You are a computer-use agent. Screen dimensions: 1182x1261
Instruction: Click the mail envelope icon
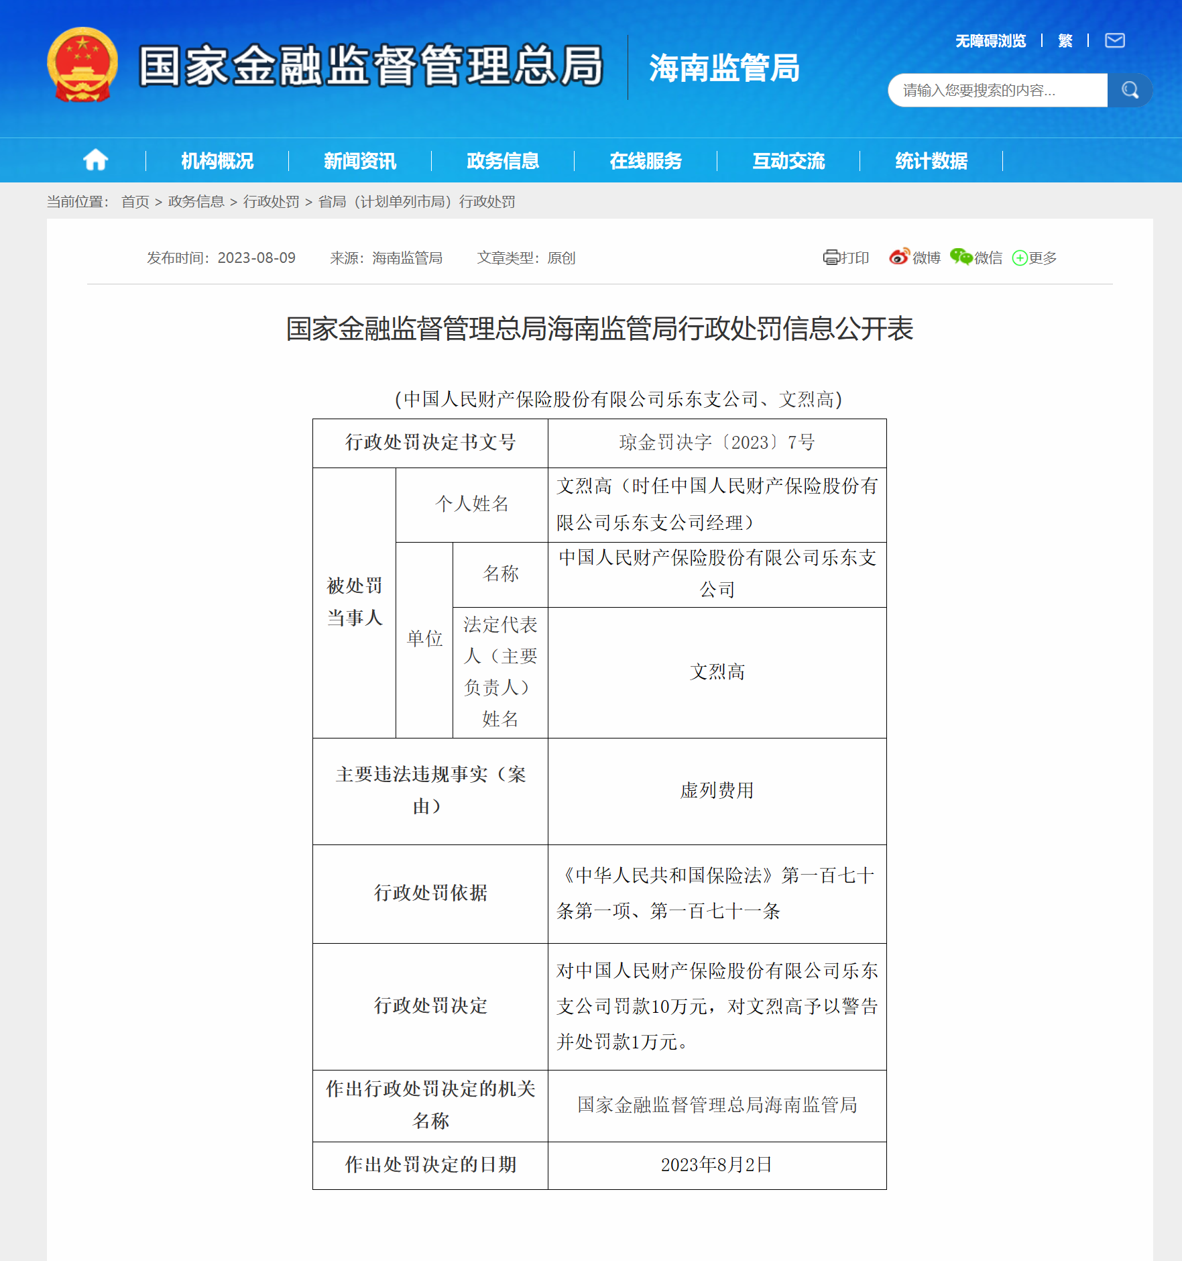point(1114,41)
